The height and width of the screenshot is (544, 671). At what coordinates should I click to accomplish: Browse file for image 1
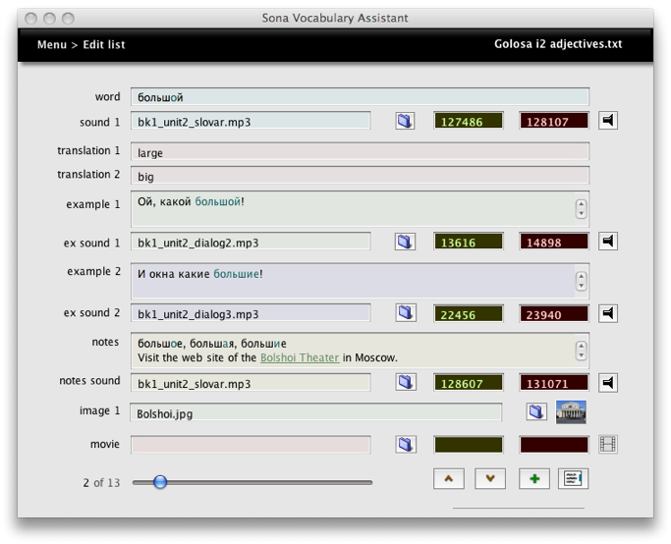coord(535,412)
